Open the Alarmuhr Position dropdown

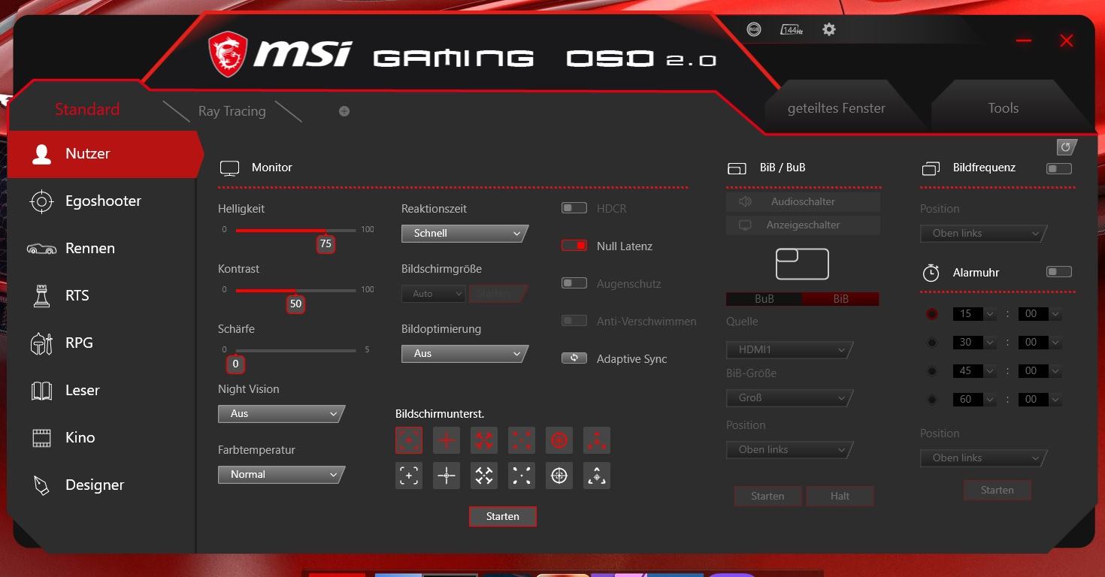[x=983, y=458]
